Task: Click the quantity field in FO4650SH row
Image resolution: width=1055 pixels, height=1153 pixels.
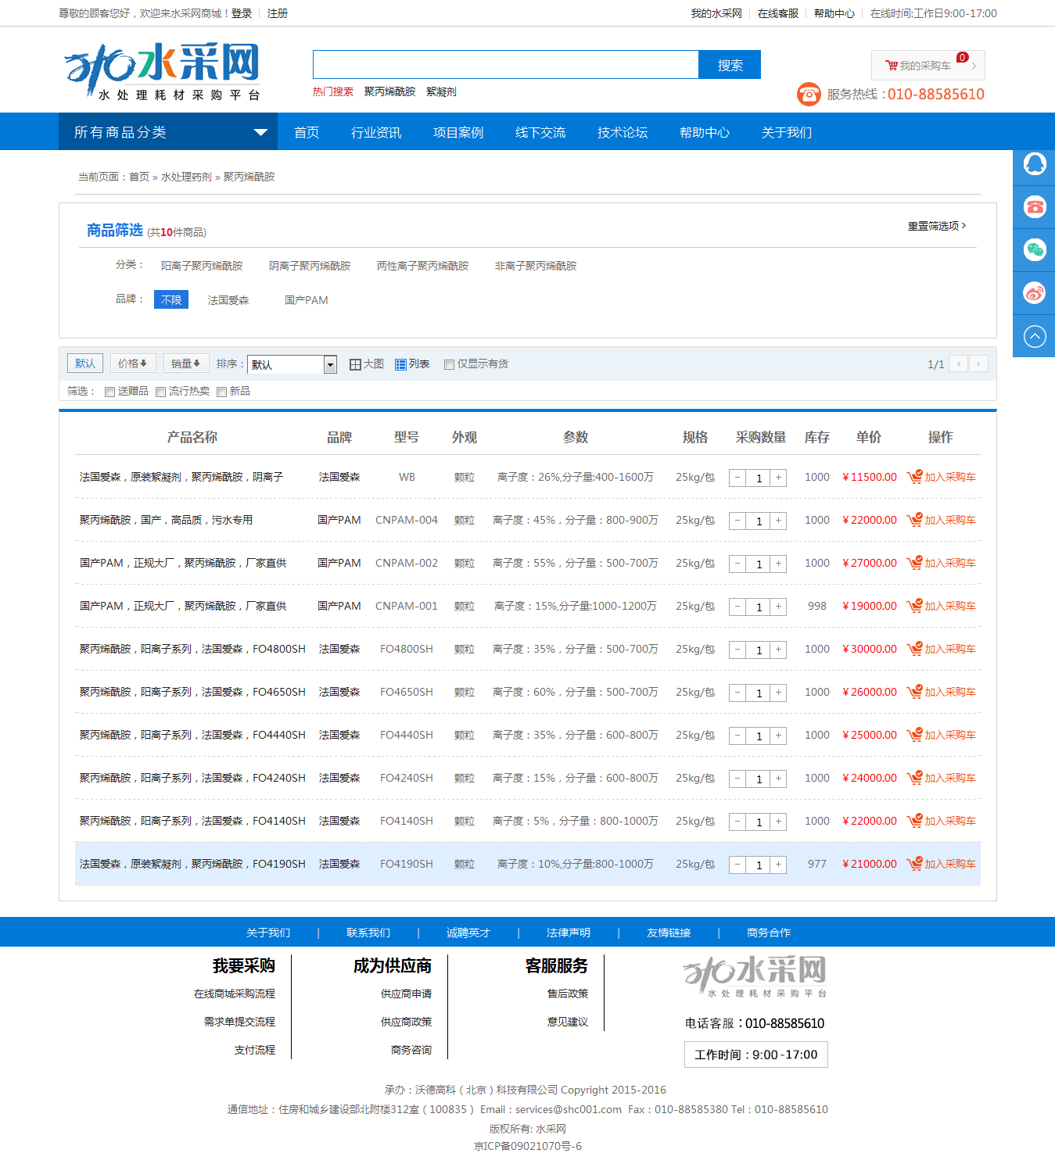Action: click(x=758, y=693)
